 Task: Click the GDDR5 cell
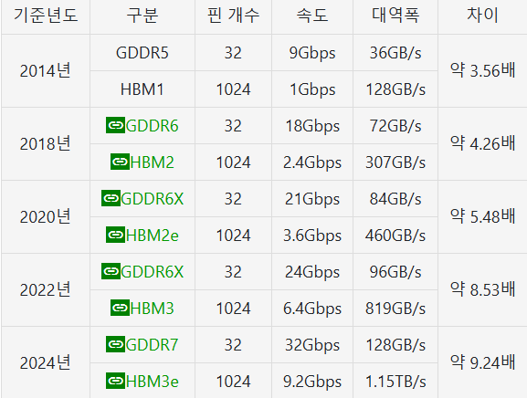[142, 53]
